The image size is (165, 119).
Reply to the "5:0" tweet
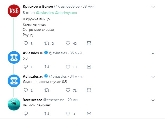click(26, 67)
